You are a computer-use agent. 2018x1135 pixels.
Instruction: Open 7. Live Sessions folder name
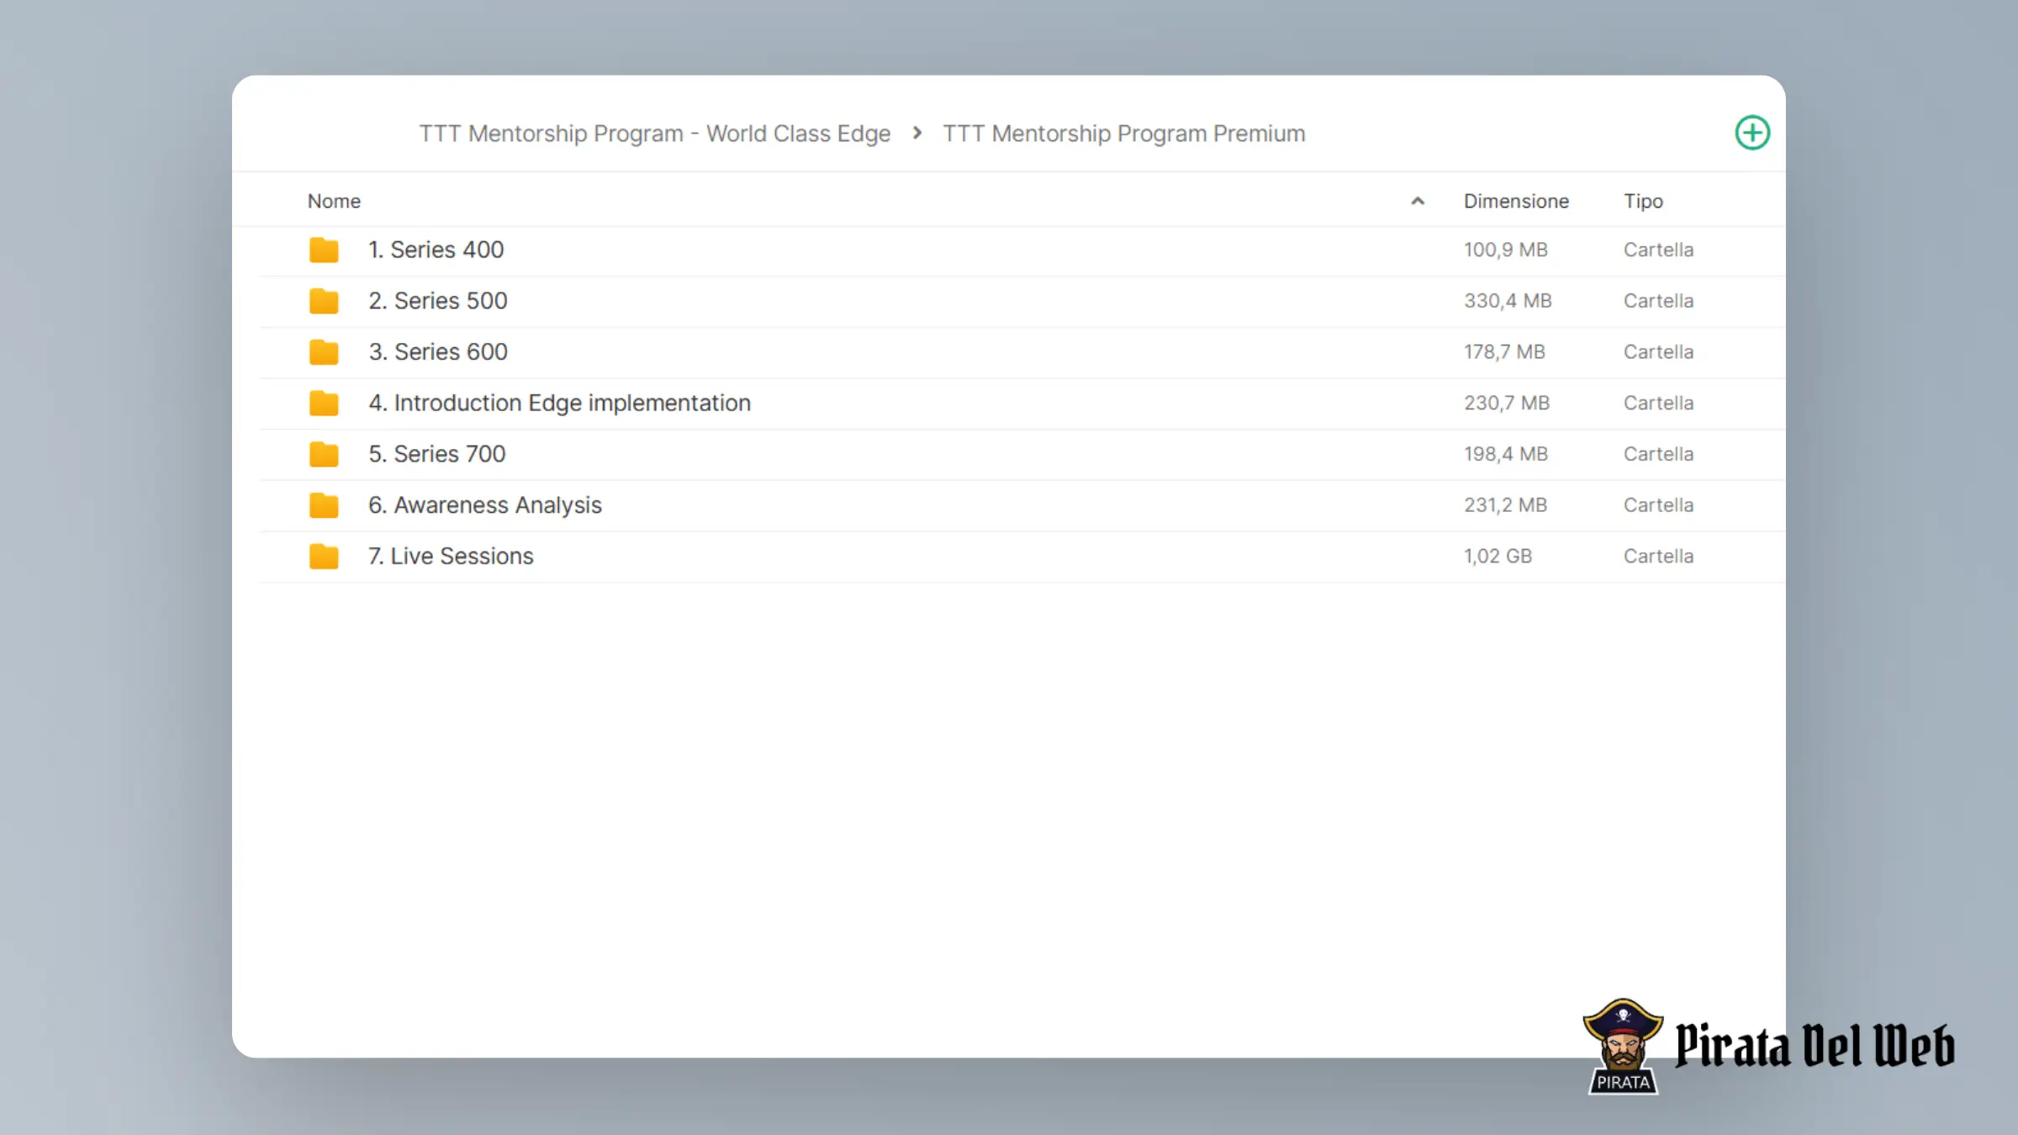[x=451, y=557]
